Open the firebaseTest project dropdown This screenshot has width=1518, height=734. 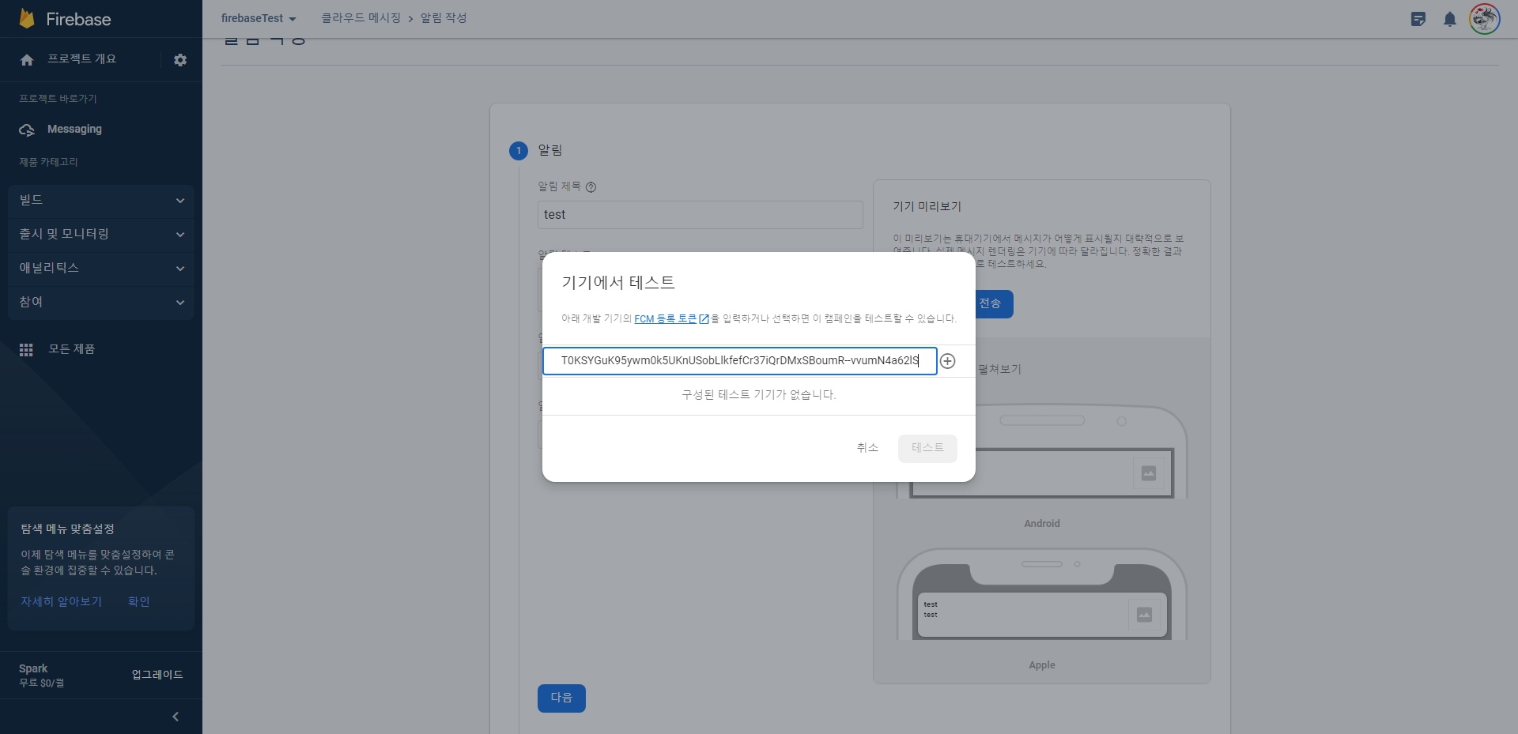coord(259,18)
